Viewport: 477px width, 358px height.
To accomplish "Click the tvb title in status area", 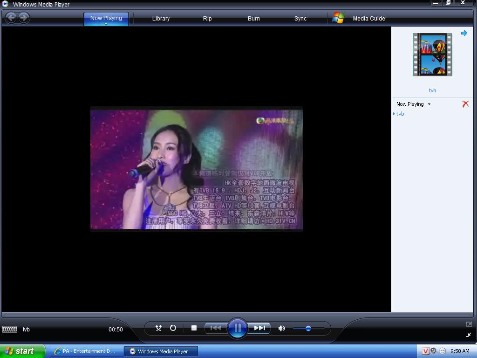I will 26,330.
